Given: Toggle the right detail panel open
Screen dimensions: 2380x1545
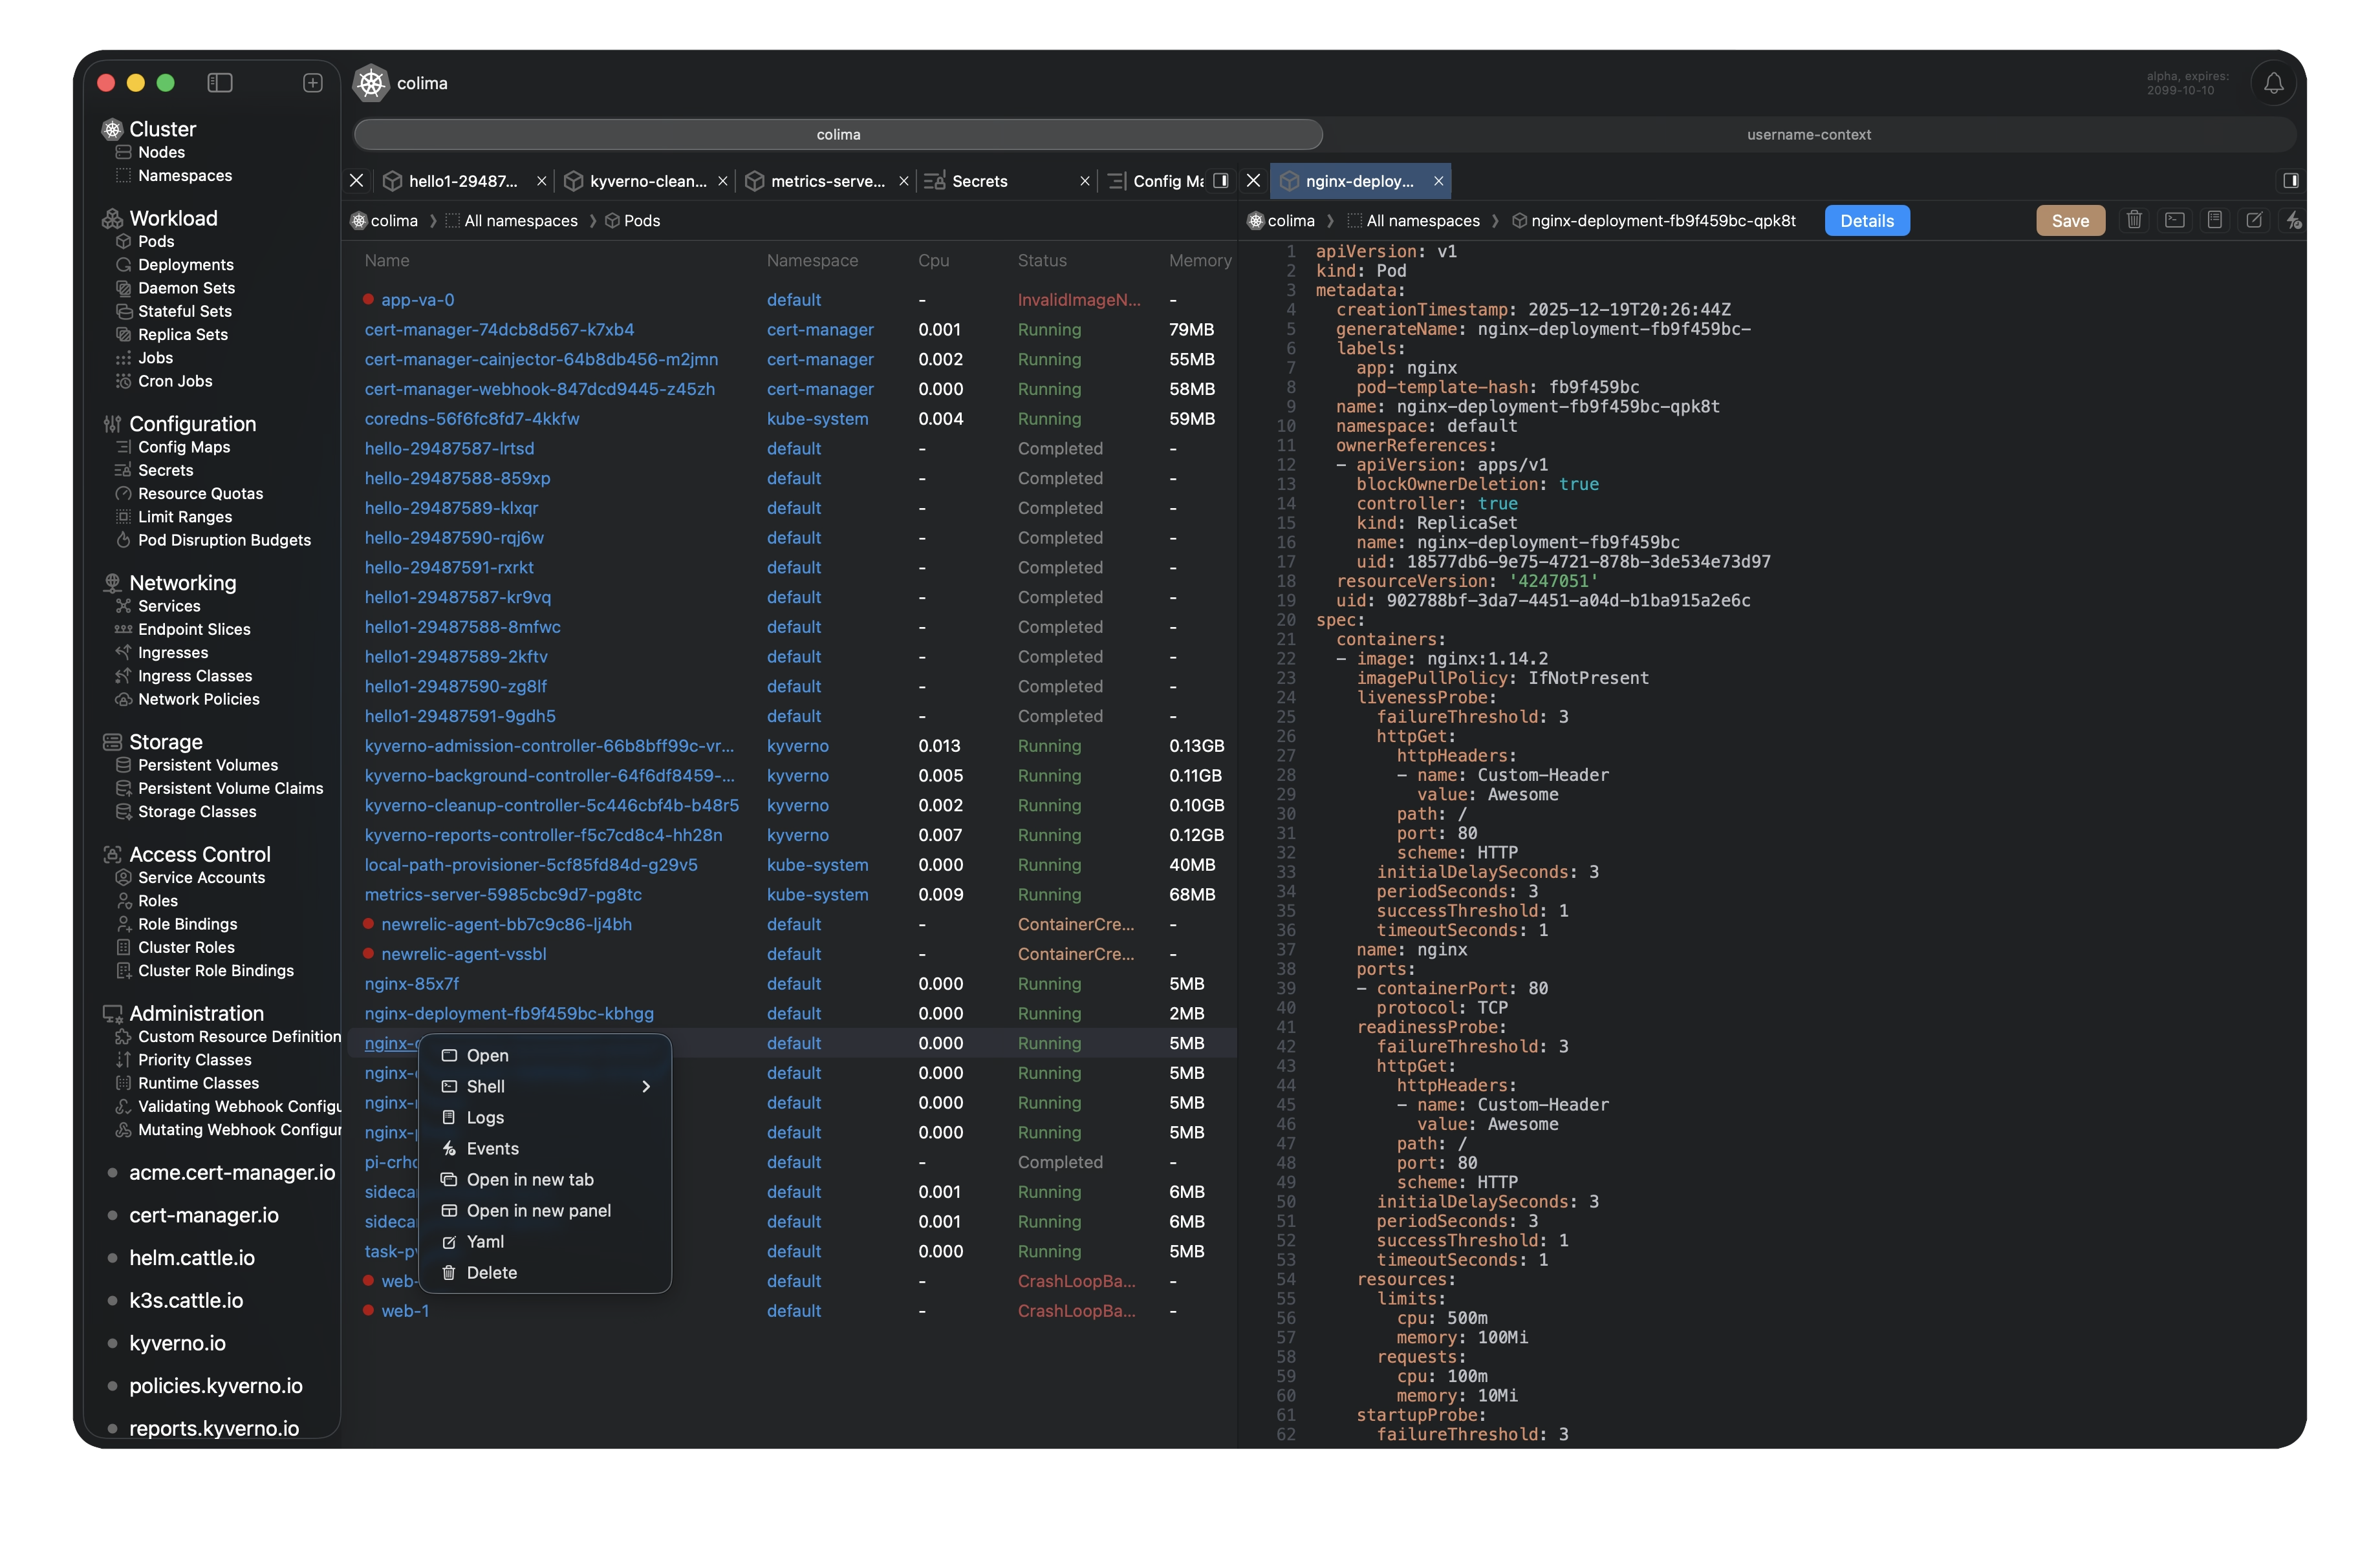Looking at the screenshot, I should [2291, 181].
